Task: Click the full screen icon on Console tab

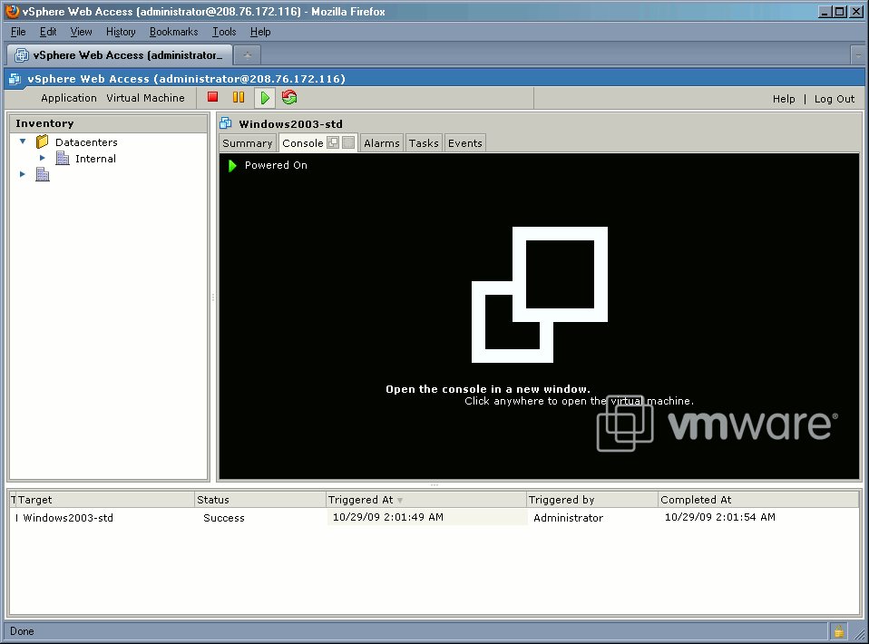Action: point(348,142)
